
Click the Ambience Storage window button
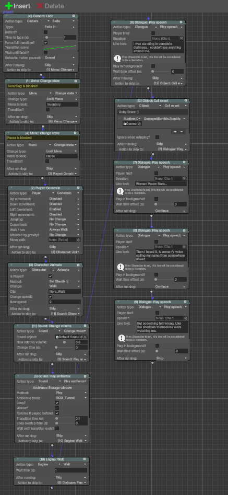click(52, 387)
